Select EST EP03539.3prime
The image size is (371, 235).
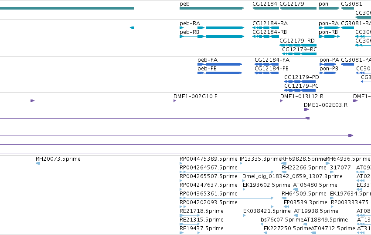click(286, 207)
